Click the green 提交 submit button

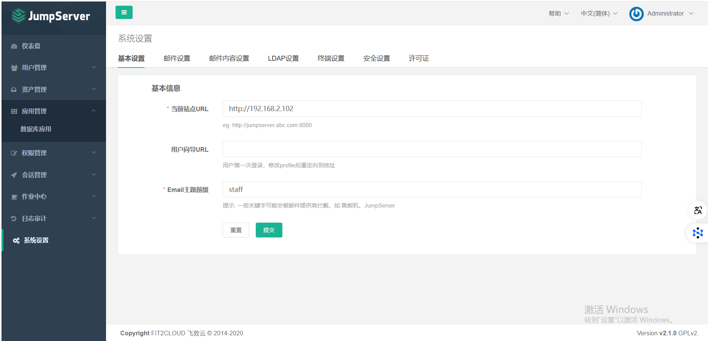pyautogui.click(x=269, y=230)
